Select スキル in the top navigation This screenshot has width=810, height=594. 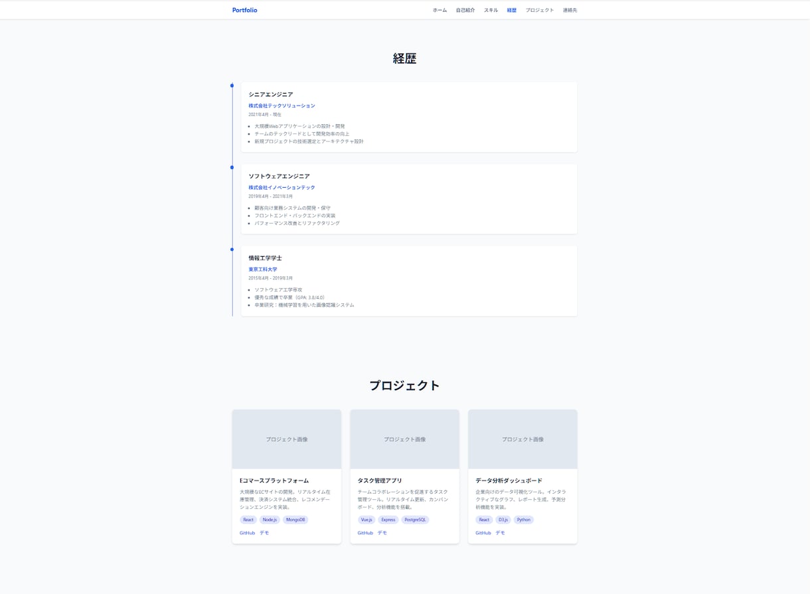(491, 10)
